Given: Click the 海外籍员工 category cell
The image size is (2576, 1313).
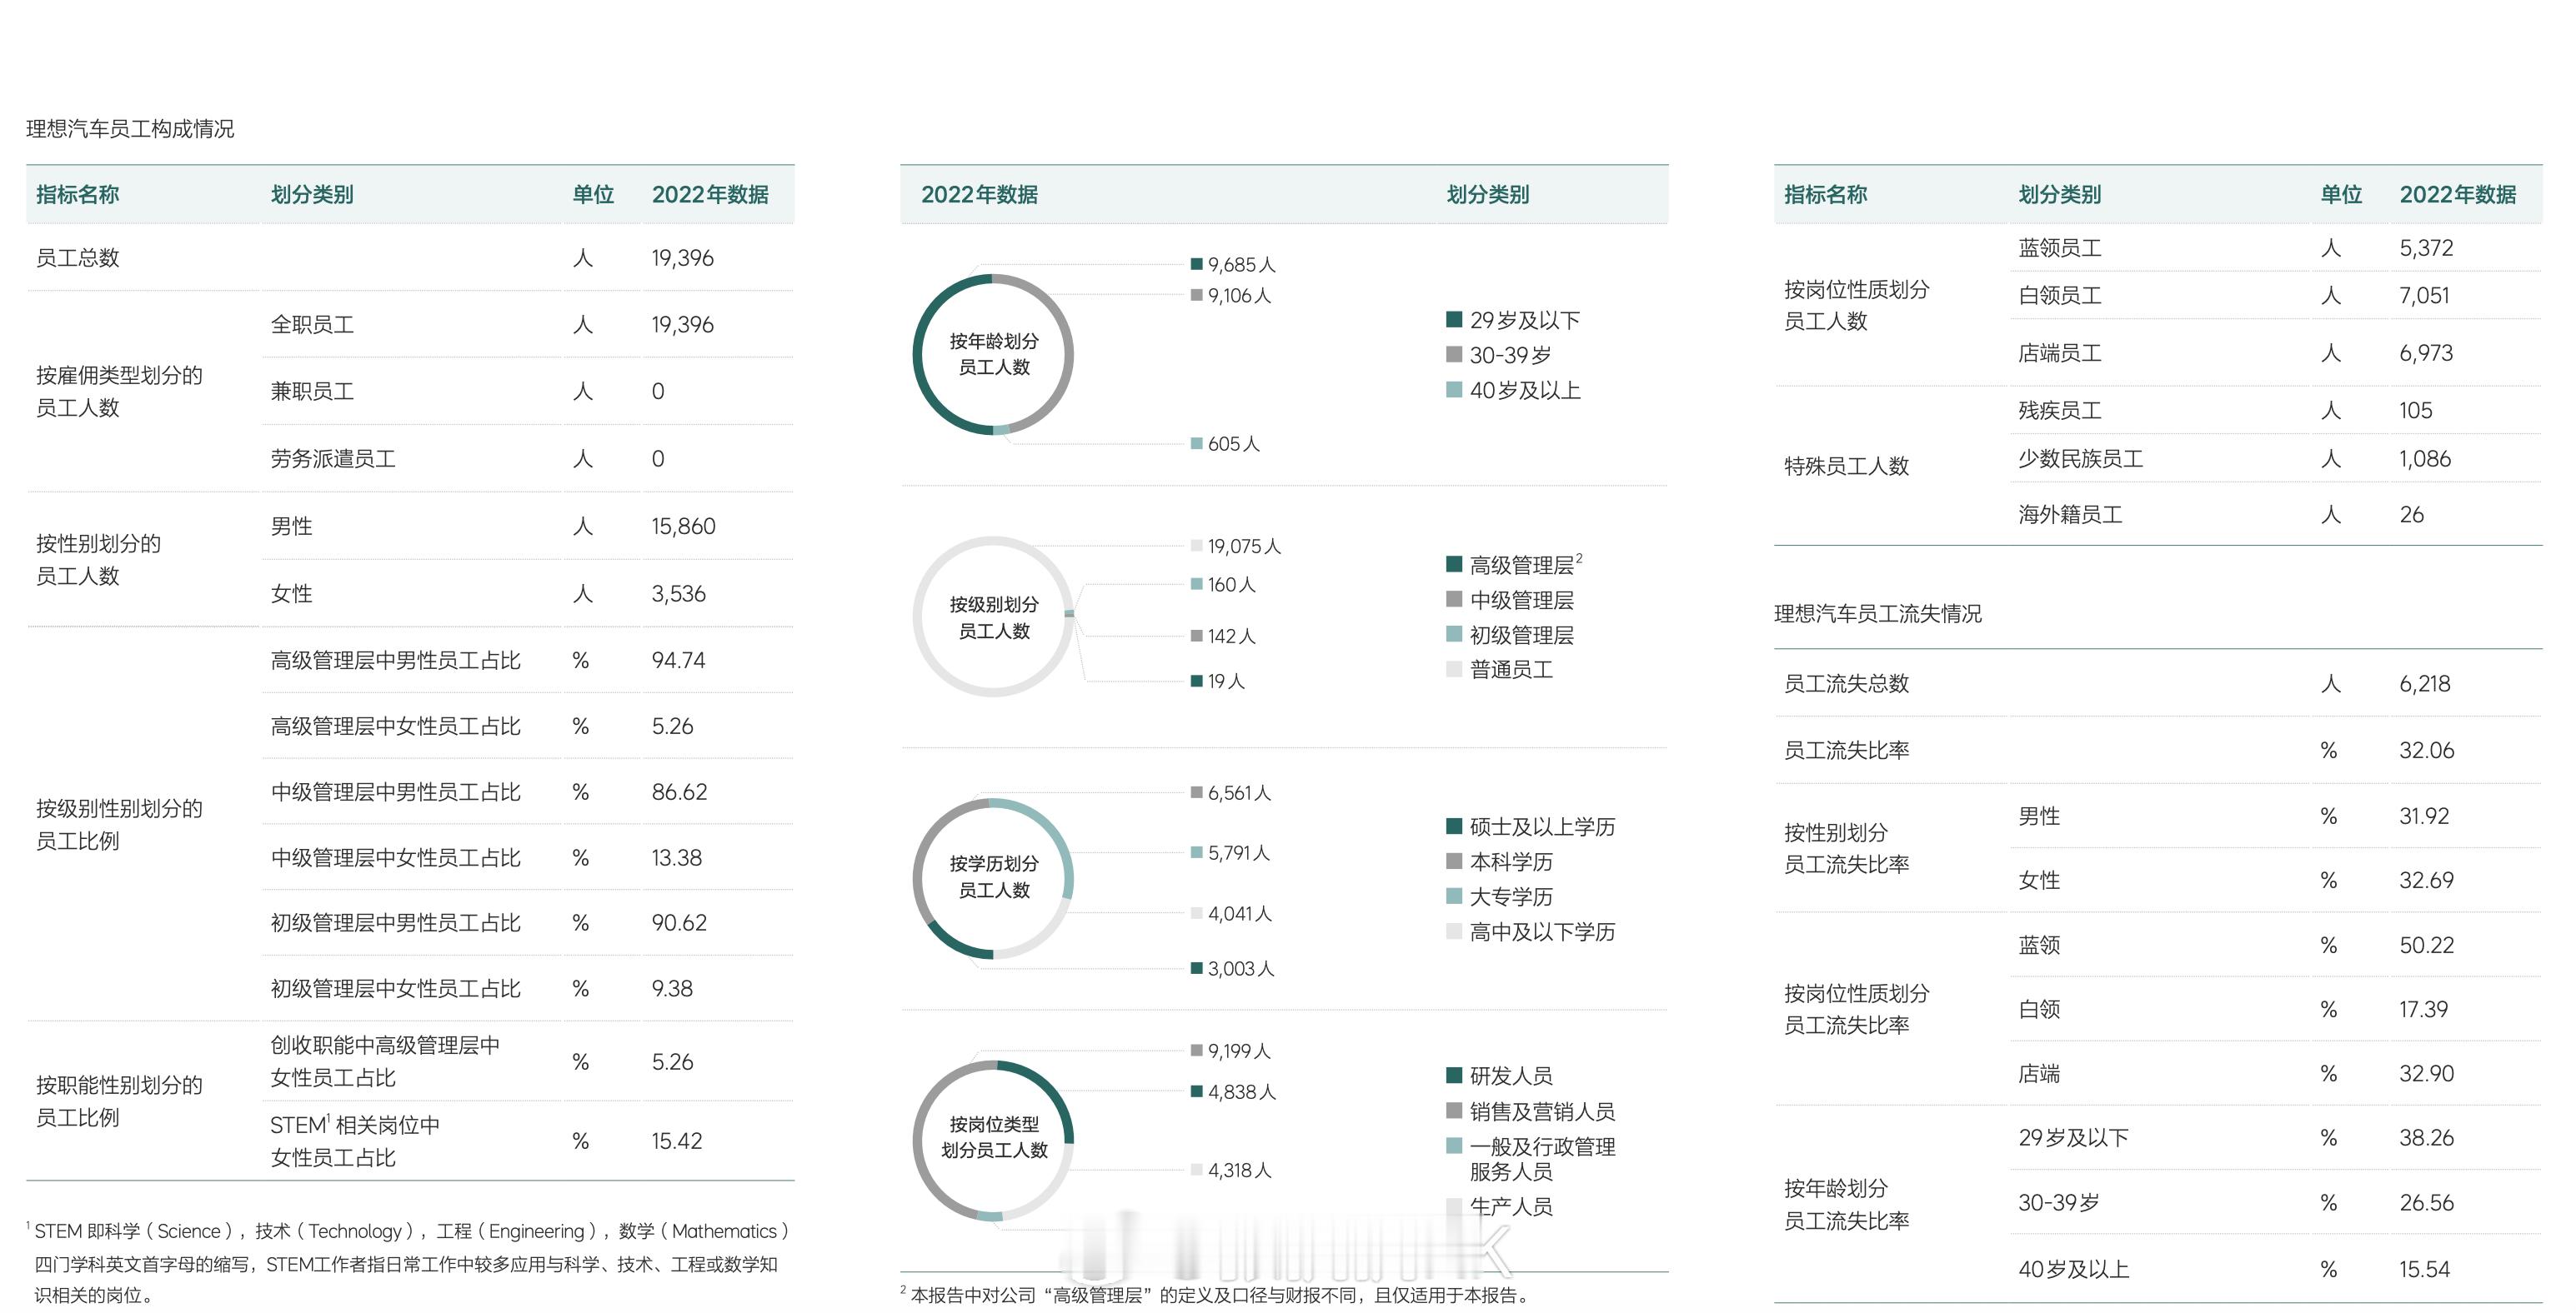Looking at the screenshot, I should coord(2070,515).
